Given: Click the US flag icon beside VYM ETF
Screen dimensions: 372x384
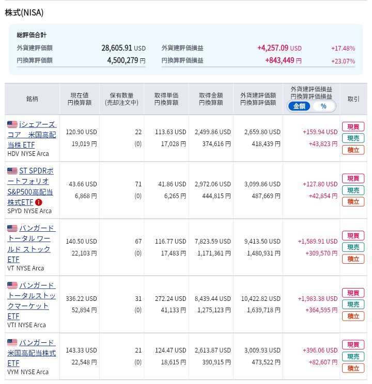Looking at the screenshot, I should (12, 343).
